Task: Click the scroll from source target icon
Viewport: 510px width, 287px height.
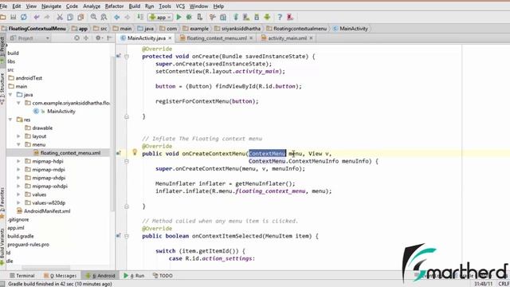Action: (76, 38)
